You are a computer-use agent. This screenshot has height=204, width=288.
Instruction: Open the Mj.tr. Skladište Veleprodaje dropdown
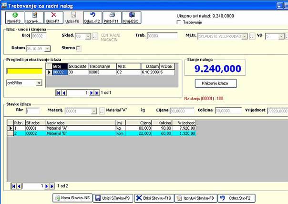coord(245,36)
